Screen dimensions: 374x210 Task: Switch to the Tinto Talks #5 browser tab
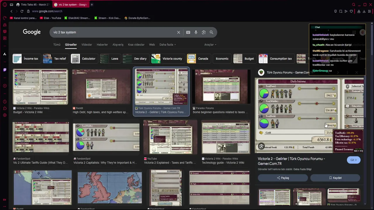point(33,5)
